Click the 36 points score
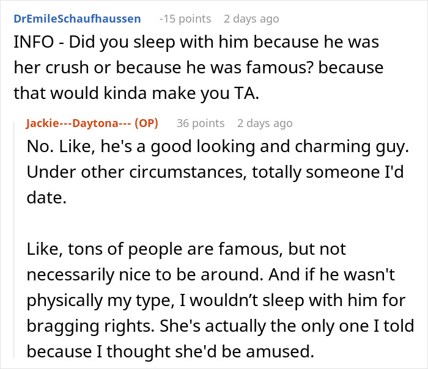This screenshot has height=369, width=428. click(x=201, y=123)
